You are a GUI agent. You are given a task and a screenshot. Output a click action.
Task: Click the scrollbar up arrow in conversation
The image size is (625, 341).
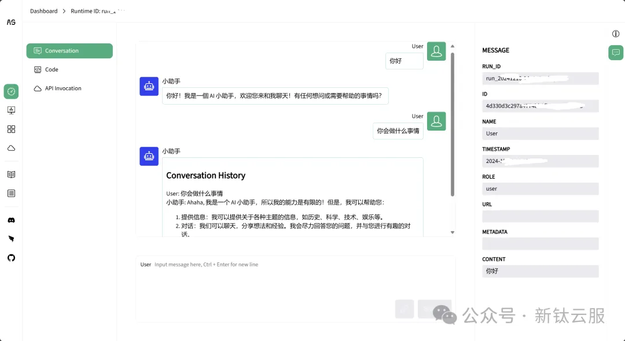coord(452,46)
